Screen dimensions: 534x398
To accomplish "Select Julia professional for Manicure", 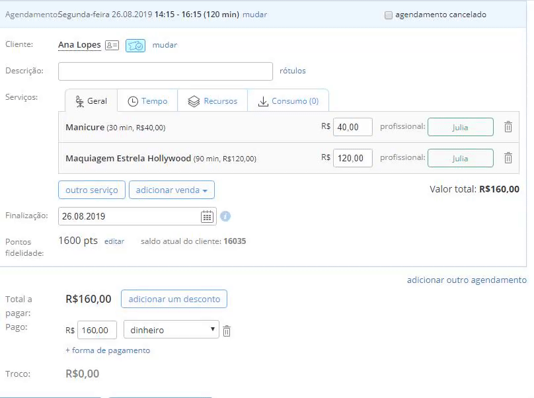I will tap(461, 127).
